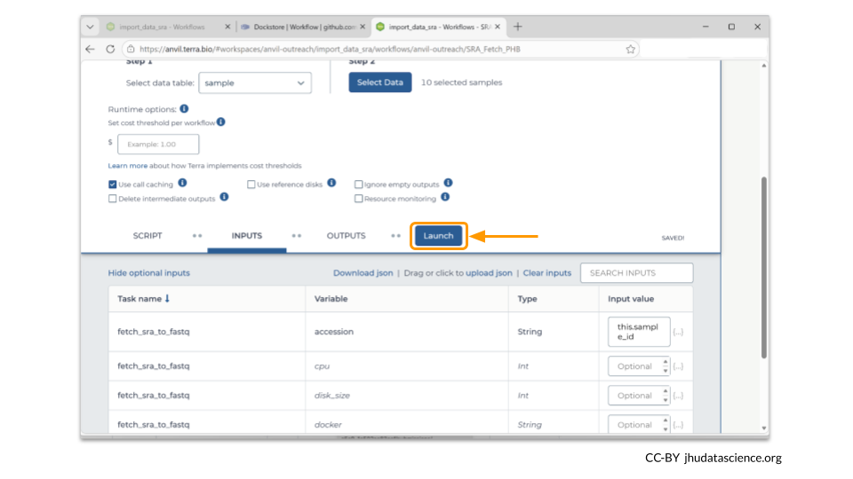The image size is (853, 479).
Task: Click the scrollbar down arrow
Action: 764,428
